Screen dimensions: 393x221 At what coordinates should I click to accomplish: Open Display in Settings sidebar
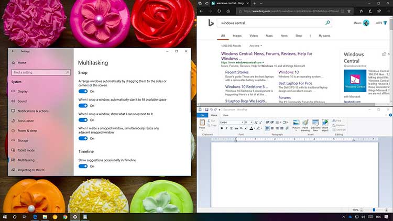pyautogui.click(x=23, y=92)
